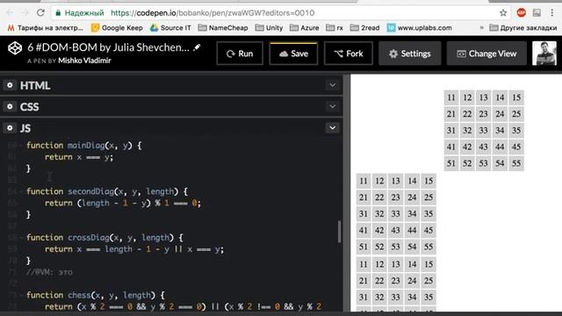Open Google Keep bookmark
The image size is (562, 316).
(117, 27)
